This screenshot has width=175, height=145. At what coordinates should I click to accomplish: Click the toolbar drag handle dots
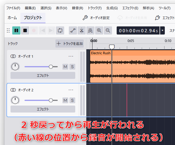pyautogui.click(x=8, y=30)
